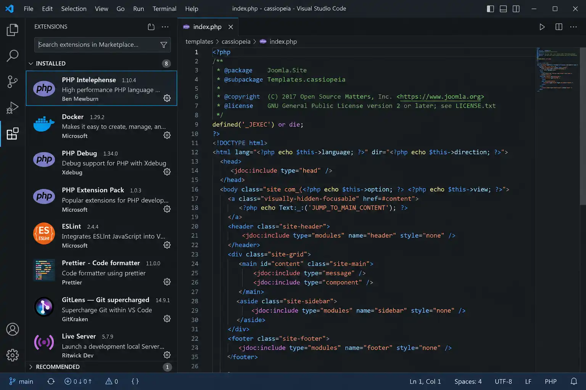Open the View menu
The width and height of the screenshot is (586, 390).
pos(101,9)
